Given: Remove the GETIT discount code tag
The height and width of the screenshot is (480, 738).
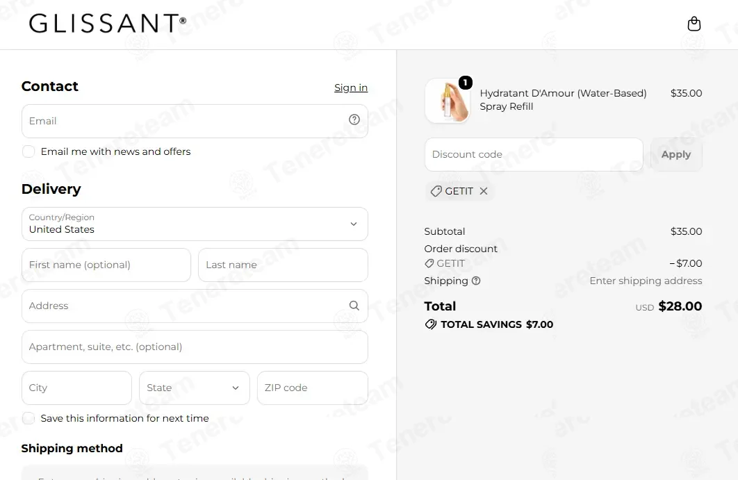Looking at the screenshot, I should (484, 191).
